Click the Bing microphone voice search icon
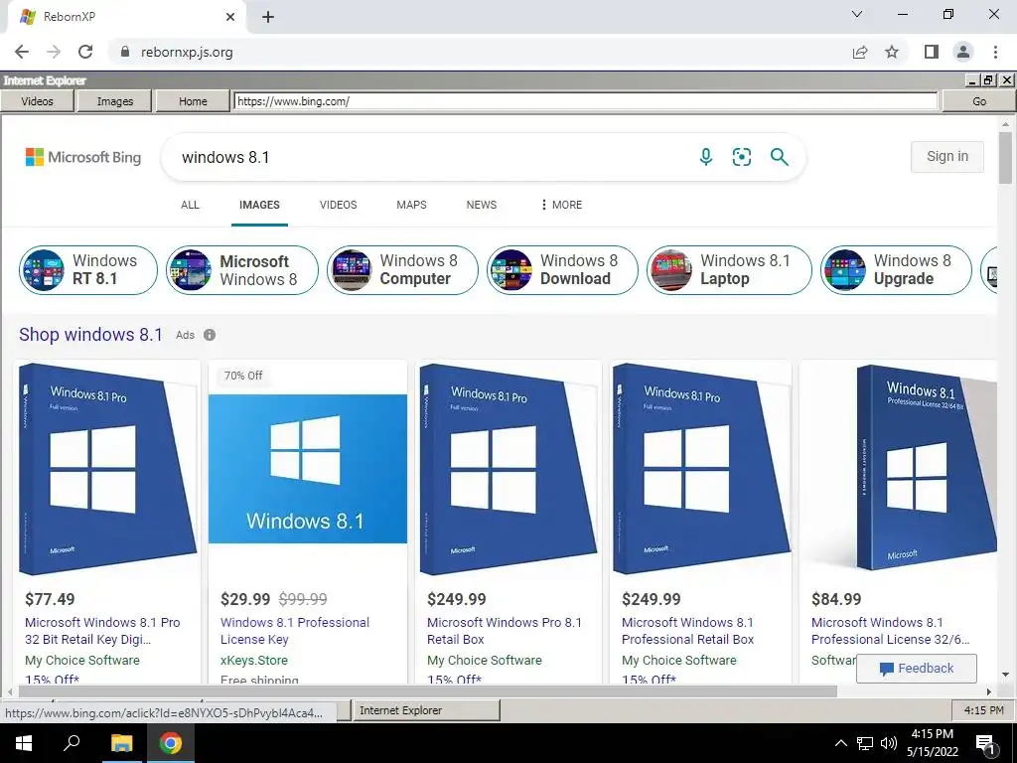This screenshot has height=763, width=1017. [x=706, y=157]
